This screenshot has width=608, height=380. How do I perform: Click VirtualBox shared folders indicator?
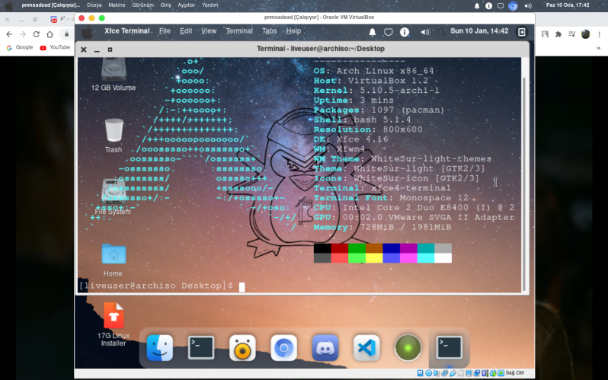(x=461, y=373)
